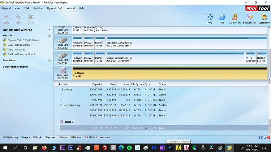Select the Bad Disk 29.7 GB block
271x152 pixels.
170,73
